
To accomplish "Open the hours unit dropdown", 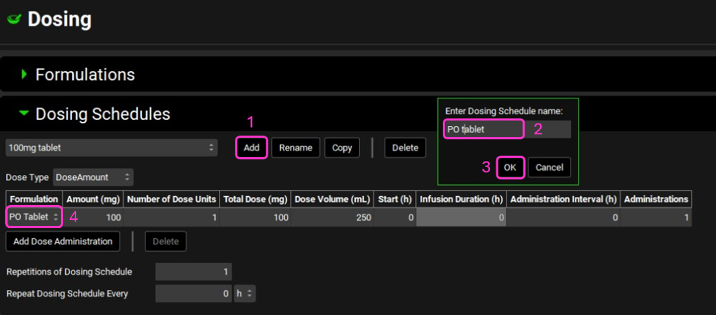I will coord(244,293).
